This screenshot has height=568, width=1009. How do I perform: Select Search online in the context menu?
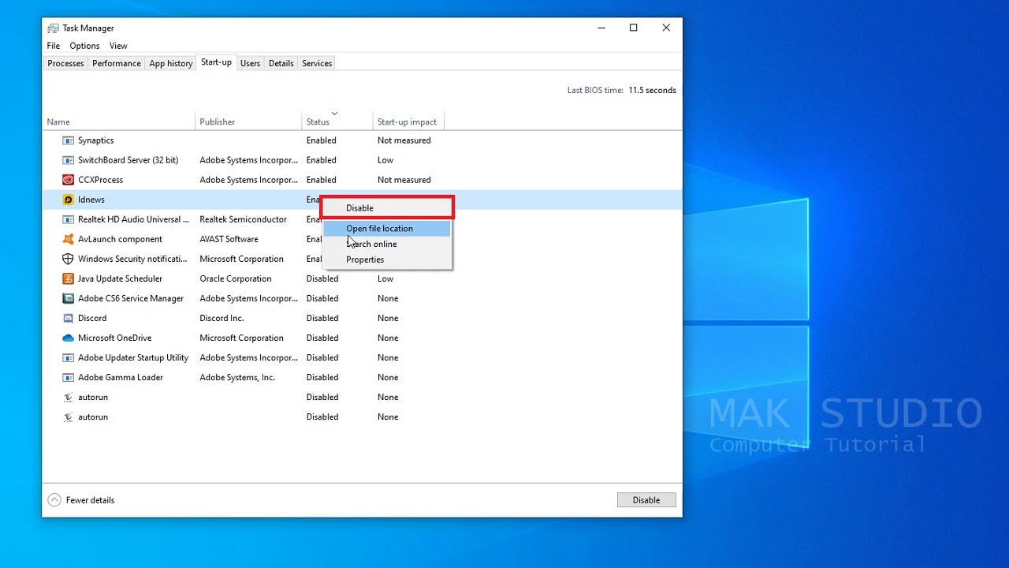[x=387, y=244]
